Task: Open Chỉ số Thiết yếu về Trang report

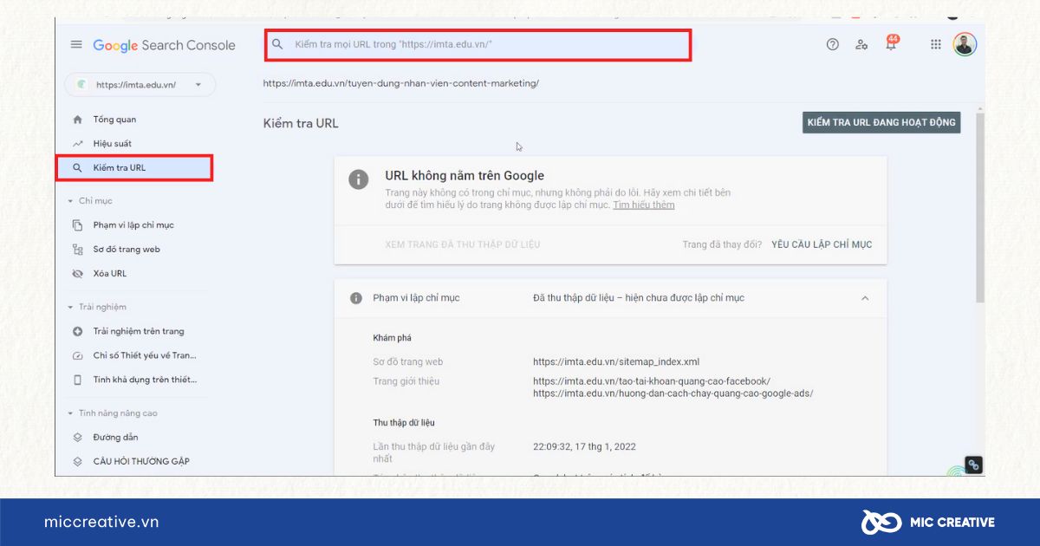Action: (x=145, y=355)
